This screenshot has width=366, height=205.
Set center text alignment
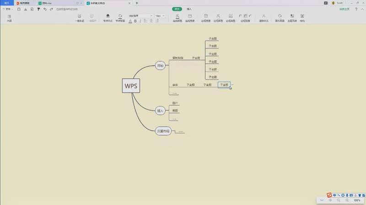151,21
